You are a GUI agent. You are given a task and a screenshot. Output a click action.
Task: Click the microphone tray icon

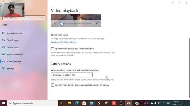pos(155,103)
